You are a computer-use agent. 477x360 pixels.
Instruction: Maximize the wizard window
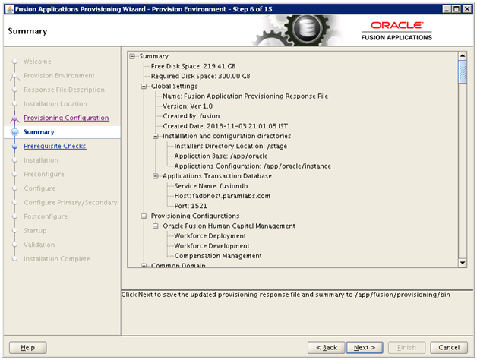pos(456,9)
